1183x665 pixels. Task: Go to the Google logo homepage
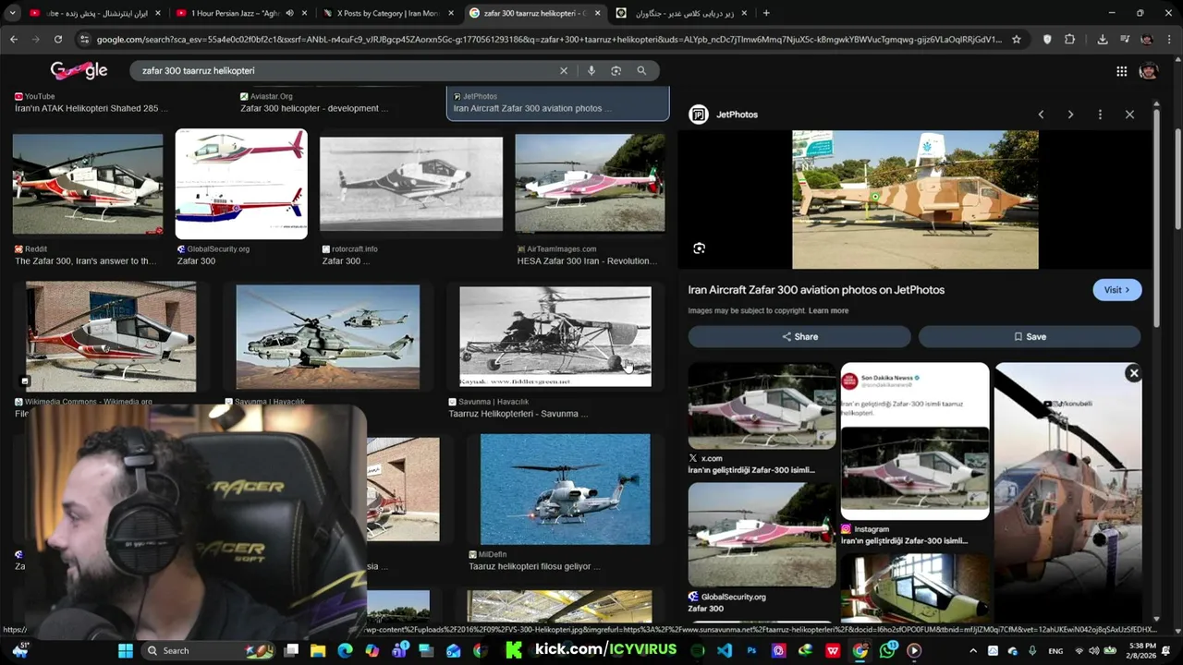click(79, 70)
